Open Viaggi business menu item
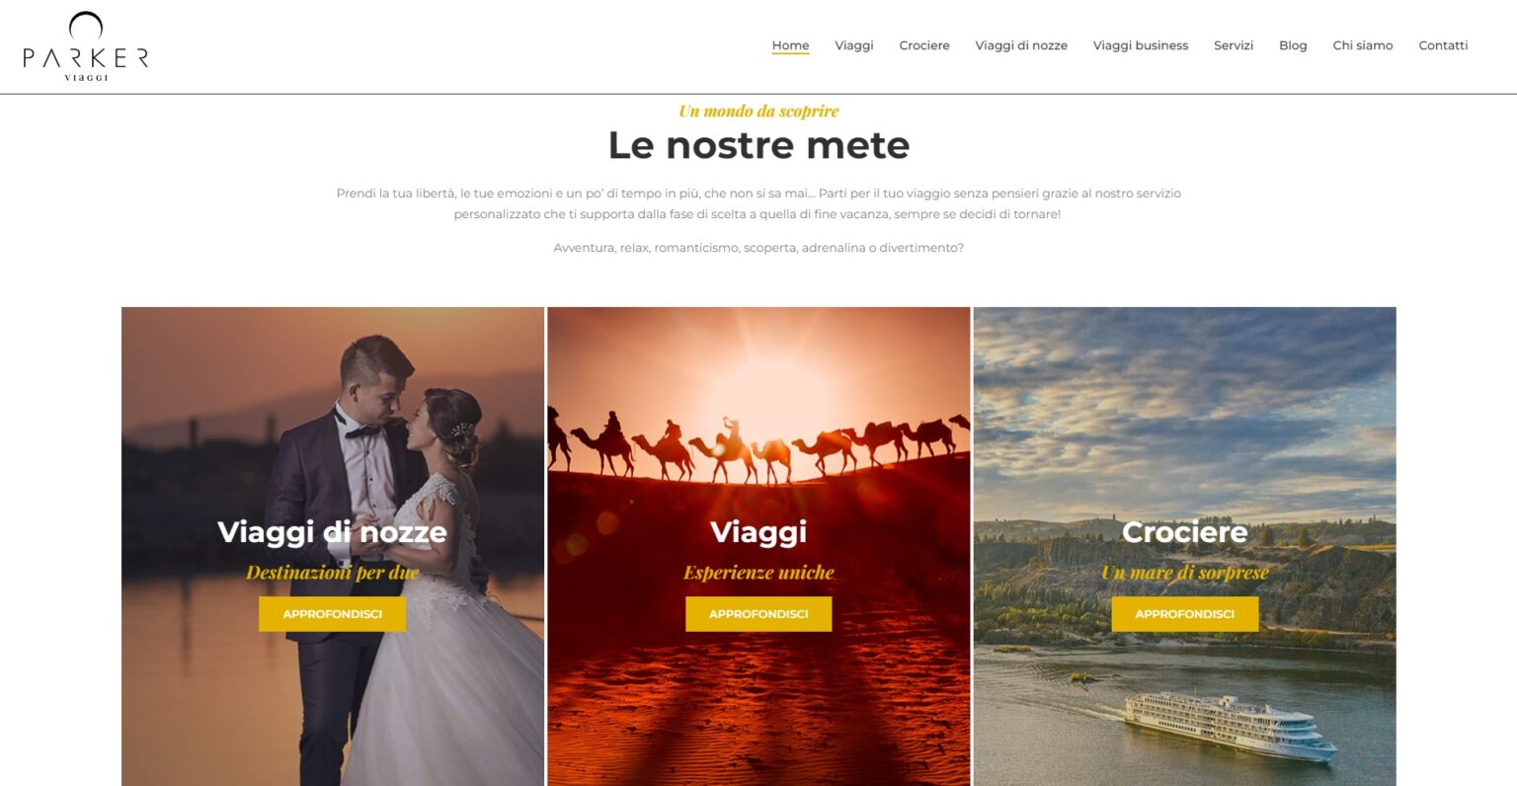Image resolution: width=1517 pixels, height=786 pixels. 1141,45
